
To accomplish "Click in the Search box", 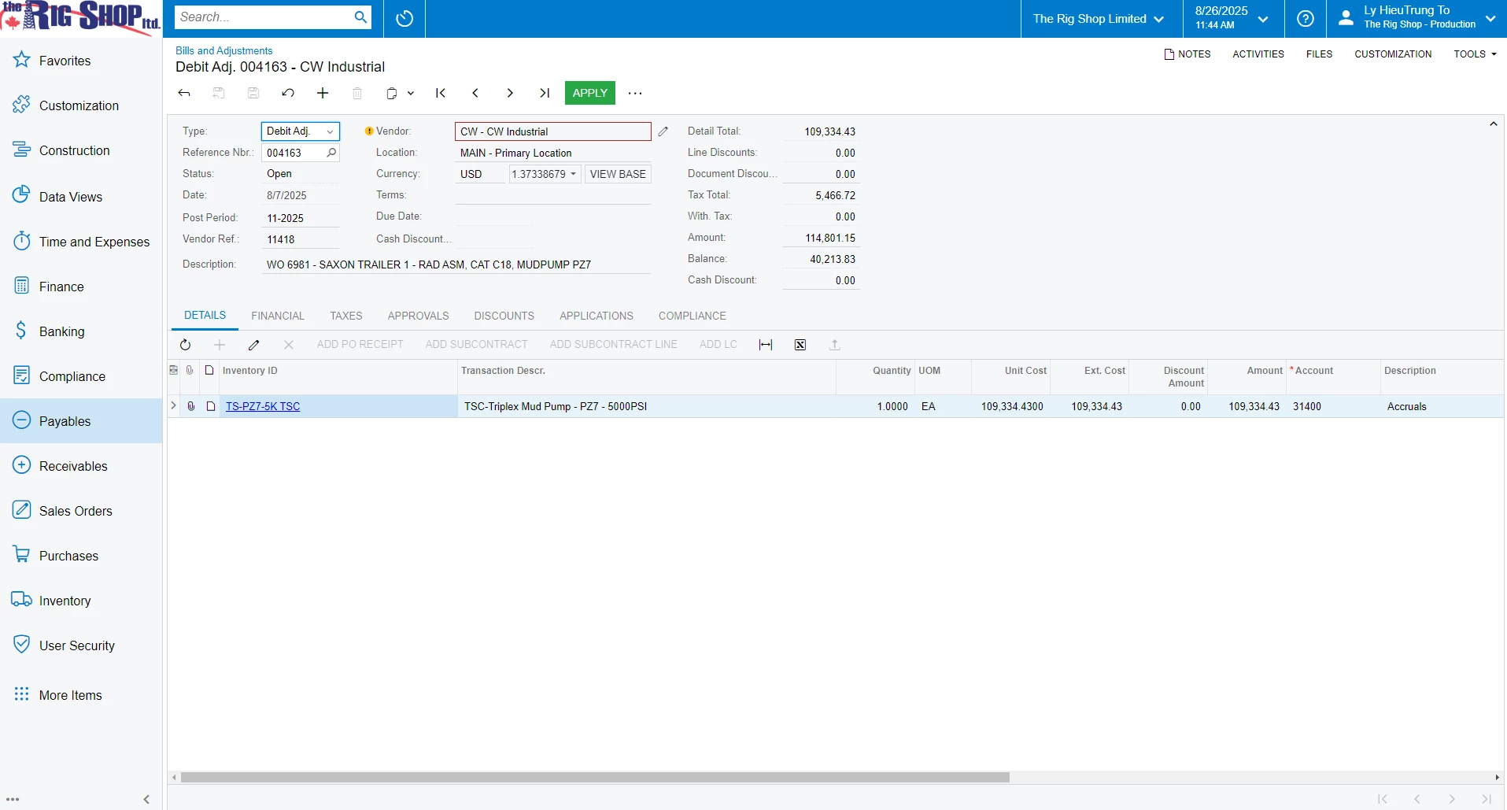I will pos(264,17).
